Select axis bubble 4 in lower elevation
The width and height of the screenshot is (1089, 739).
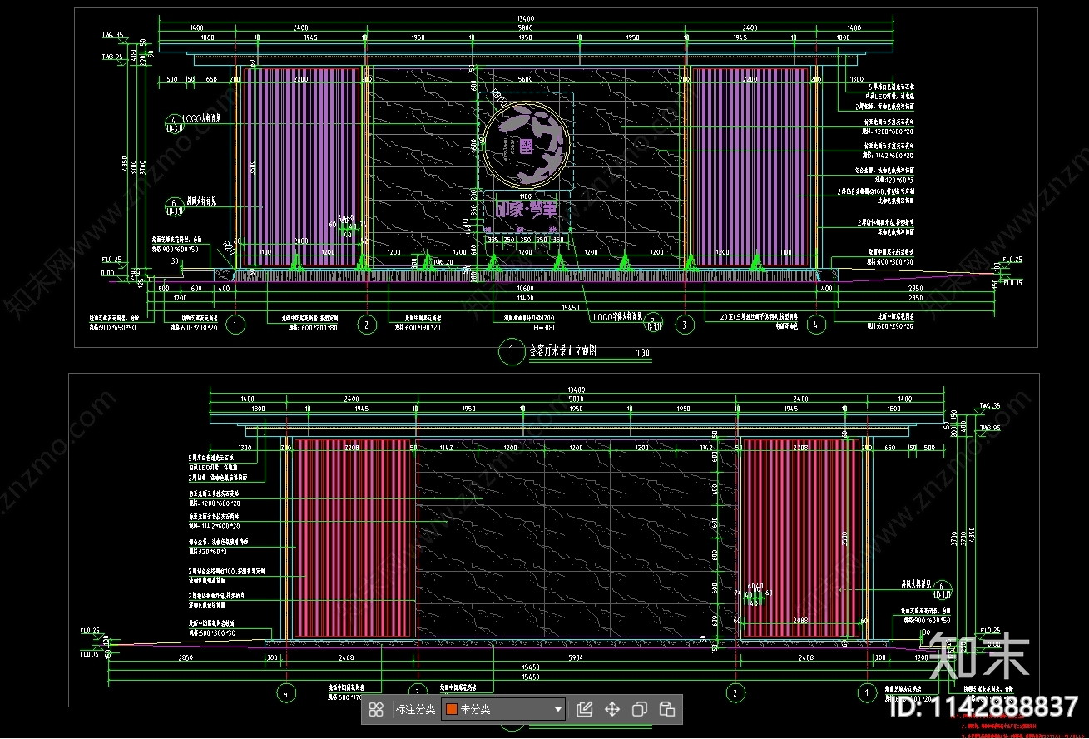(x=286, y=692)
